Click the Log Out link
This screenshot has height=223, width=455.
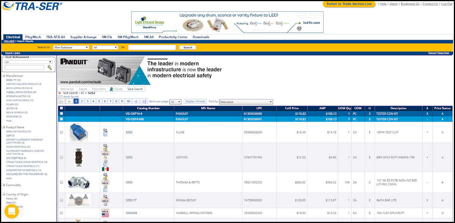(x=447, y=4)
